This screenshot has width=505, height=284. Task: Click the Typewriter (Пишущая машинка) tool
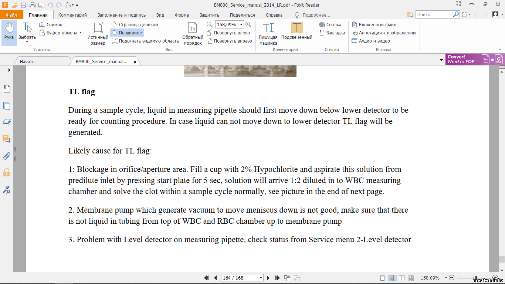tap(268, 33)
